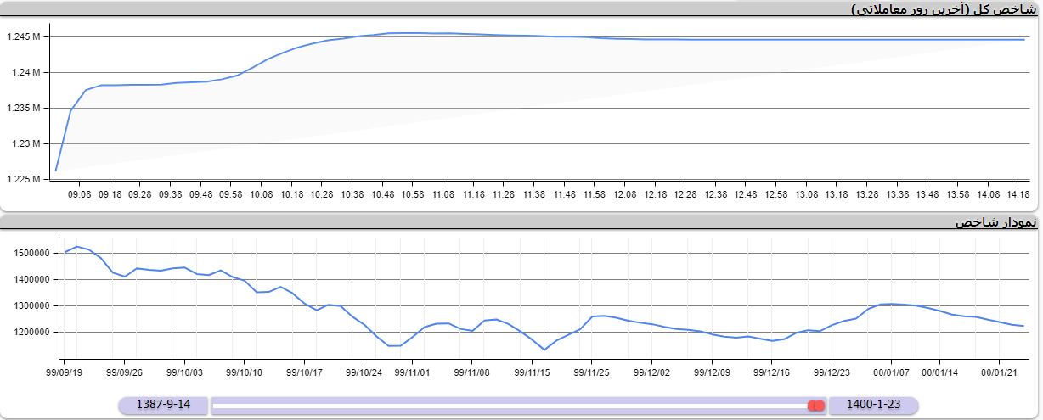1043x420 pixels.
Task: Select the 09:08 time label on the top chart
Action: click(80, 194)
